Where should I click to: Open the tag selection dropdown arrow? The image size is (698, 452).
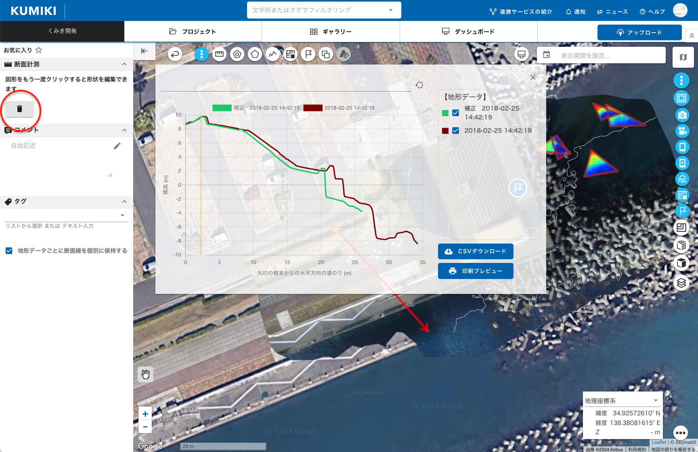point(122,215)
